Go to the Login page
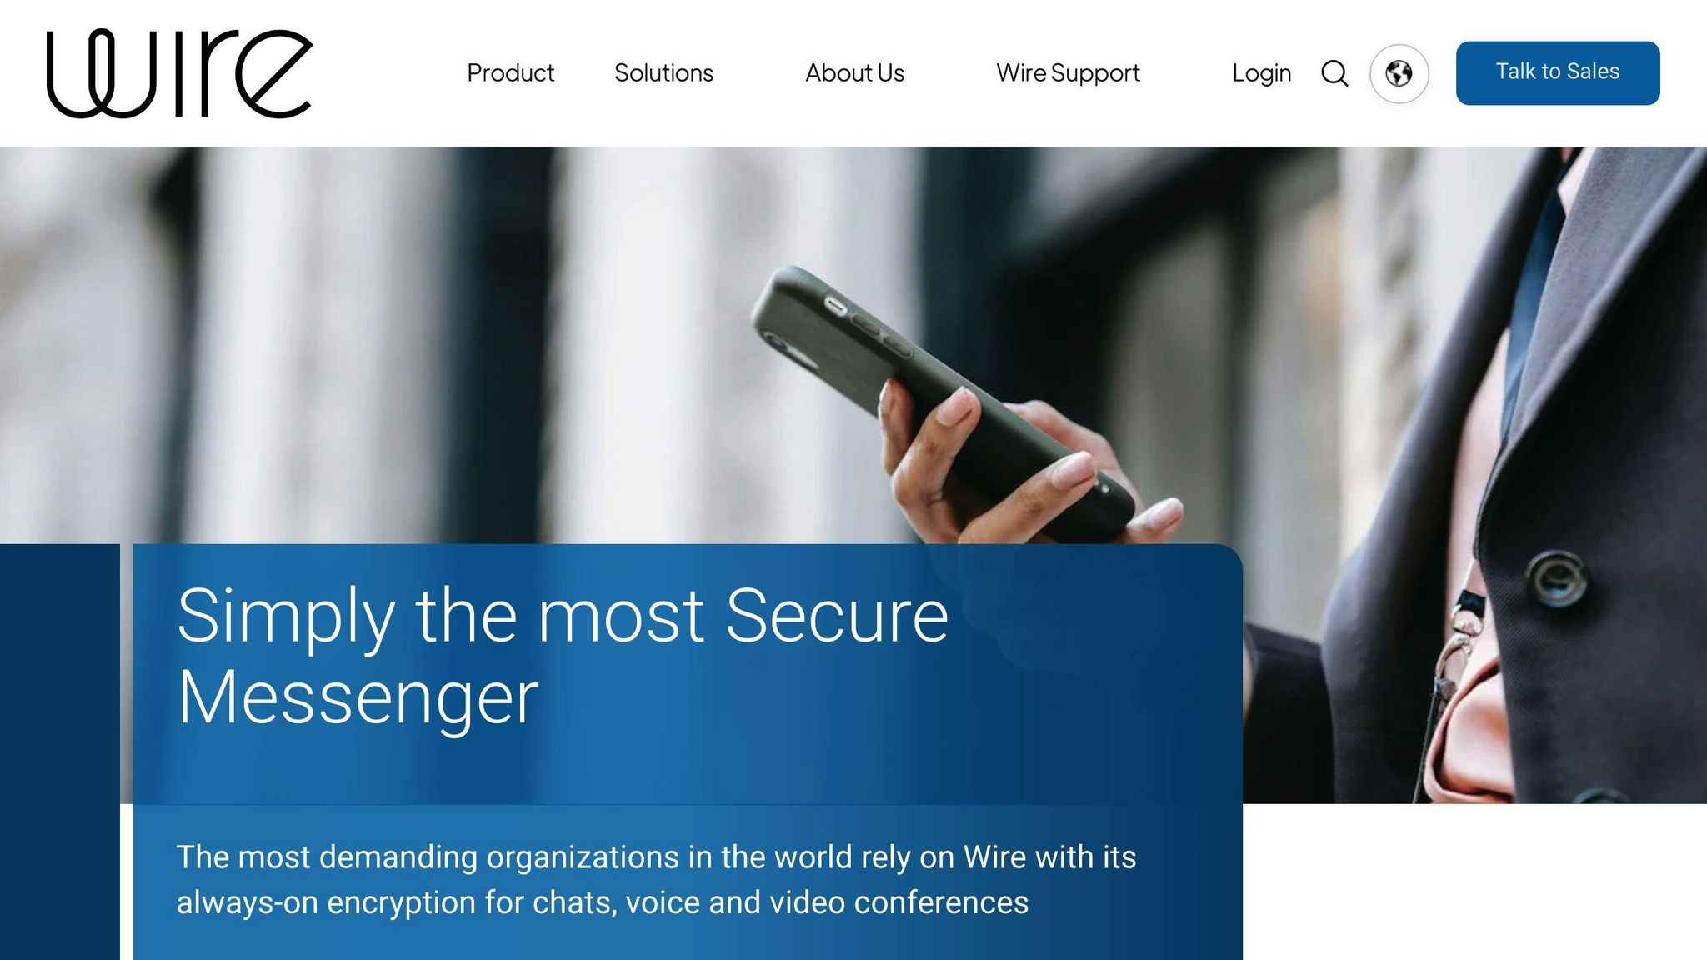The width and height of the screenshot is (1707, 960). (1261, 73)
